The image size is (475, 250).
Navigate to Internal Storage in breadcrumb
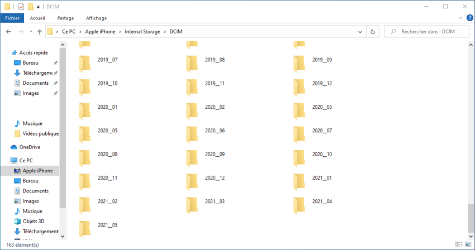point(142,31)
